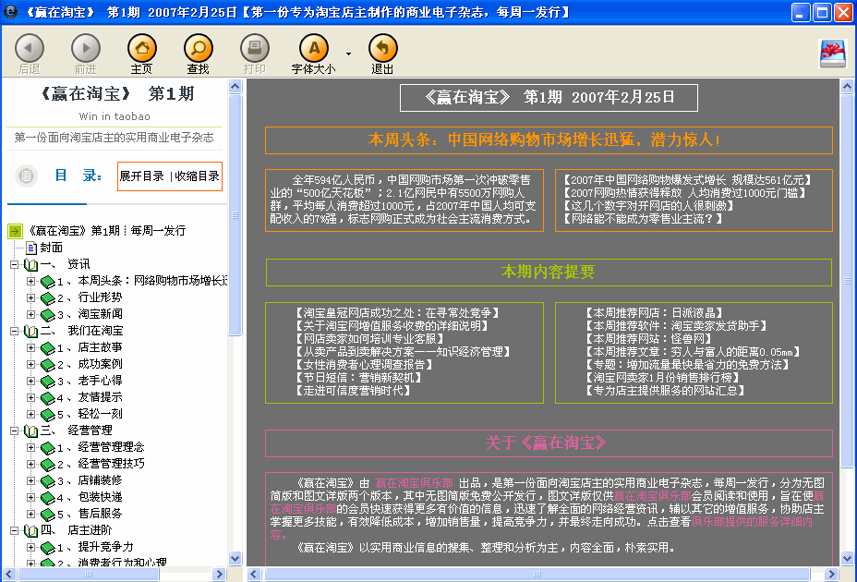Click the main page scroll down arrow
This screenshot has width=857, height=582.
click(847, 559)
